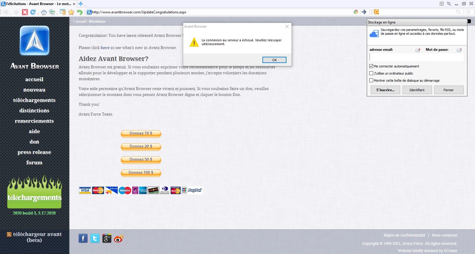Close the Avant Browser error dialog with X

[287, 26]
